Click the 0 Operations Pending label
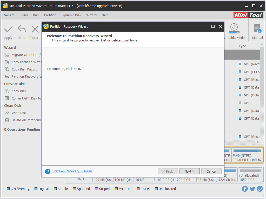 [22, 130]
